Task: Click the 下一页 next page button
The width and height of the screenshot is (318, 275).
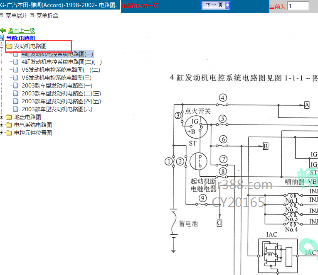Action: (216, 5)
